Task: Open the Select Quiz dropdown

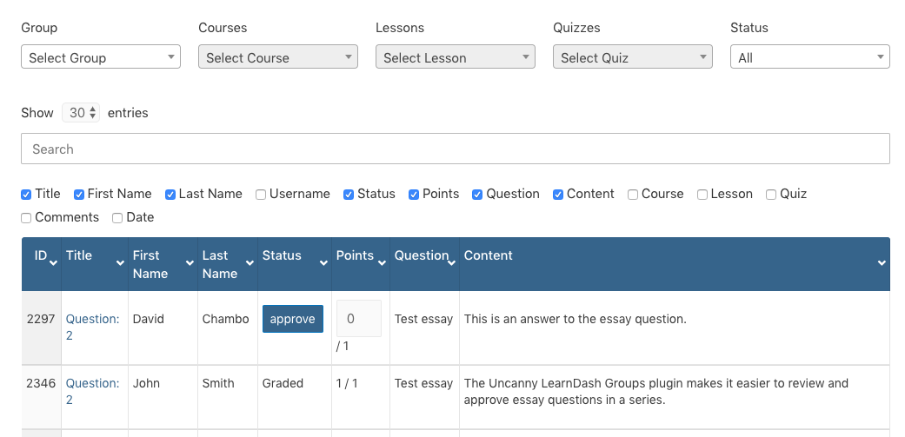Action: (632, 57)
